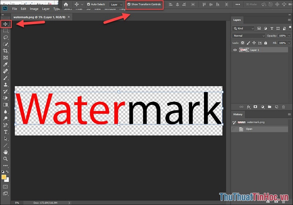Toggle lock transparent pixels

[x=242, y=43]
